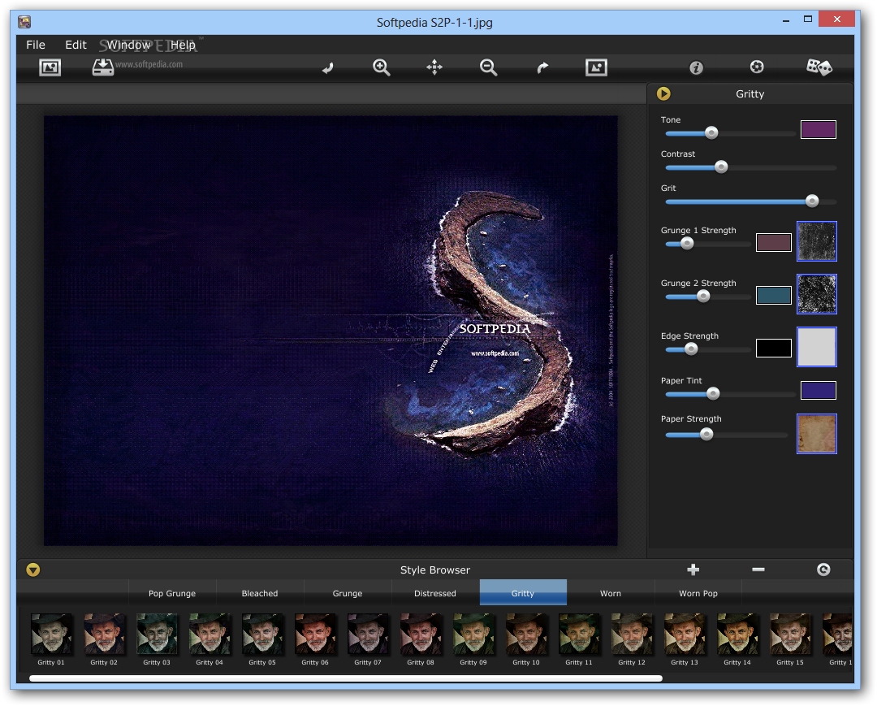This screenshot has width=877, height=706.
Task: Click the Grunge 2 Strength slider handle
Action: pos(703,296)
